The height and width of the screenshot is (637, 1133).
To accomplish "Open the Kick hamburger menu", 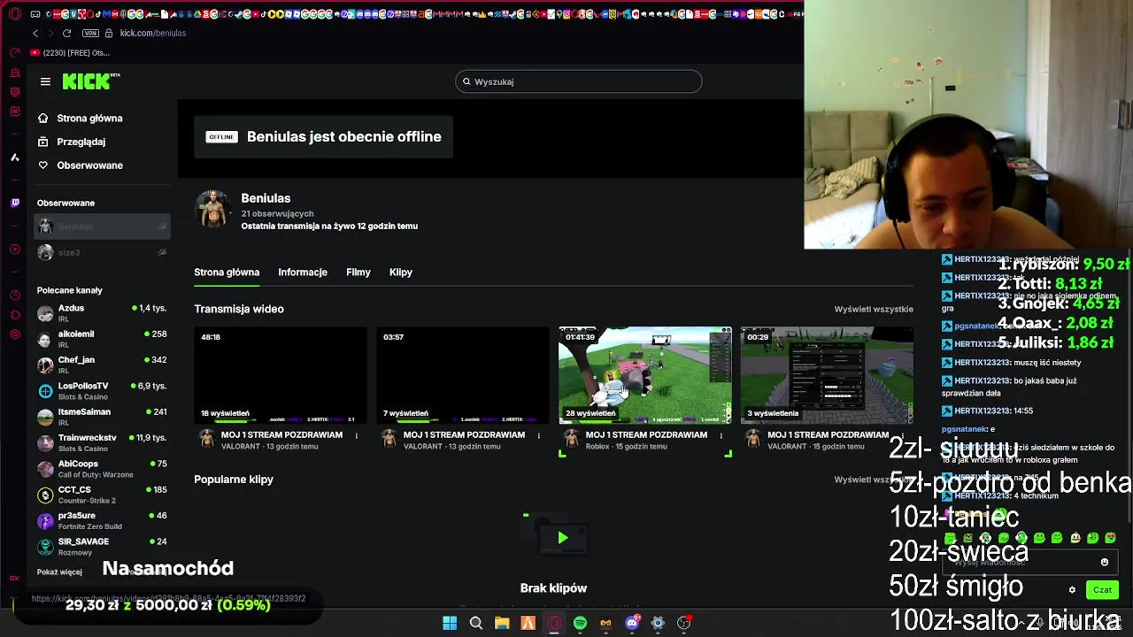I will click(45, 81).
